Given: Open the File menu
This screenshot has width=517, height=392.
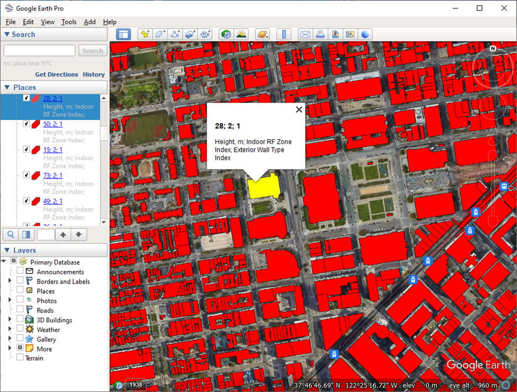Looking at the screenshot, I should click(11, 22).
